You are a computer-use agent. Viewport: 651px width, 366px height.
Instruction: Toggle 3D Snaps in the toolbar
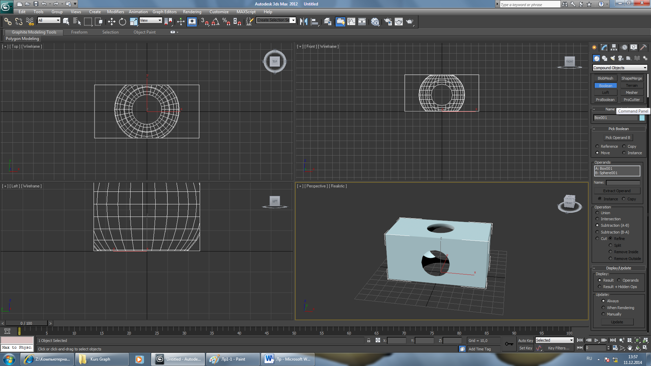coord(204,22)
